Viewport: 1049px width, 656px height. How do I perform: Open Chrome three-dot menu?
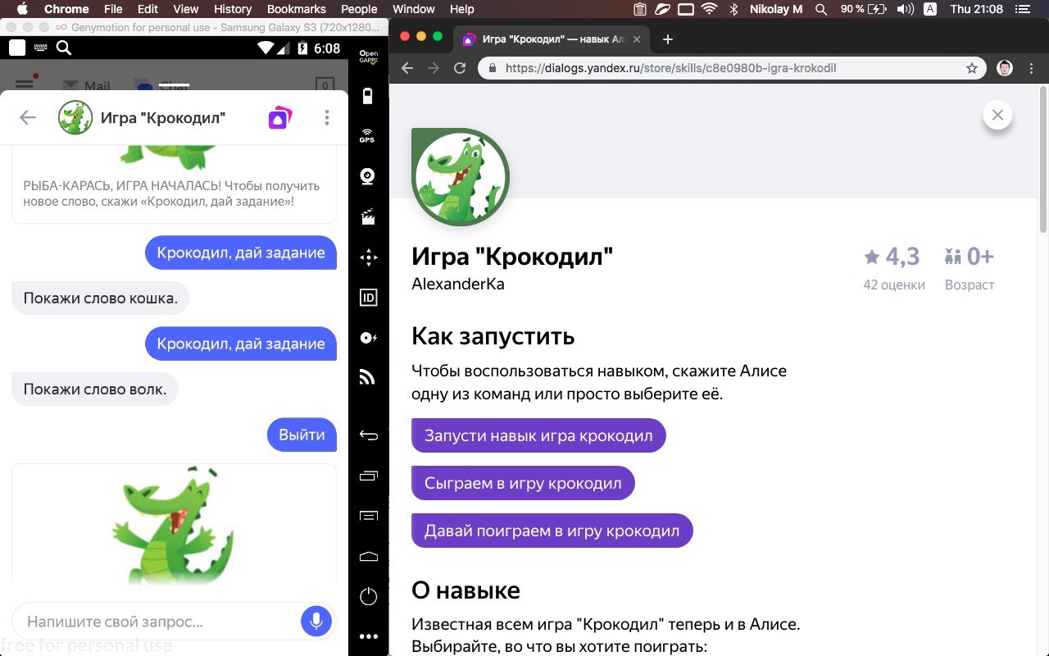click(x=1032, y=68)
